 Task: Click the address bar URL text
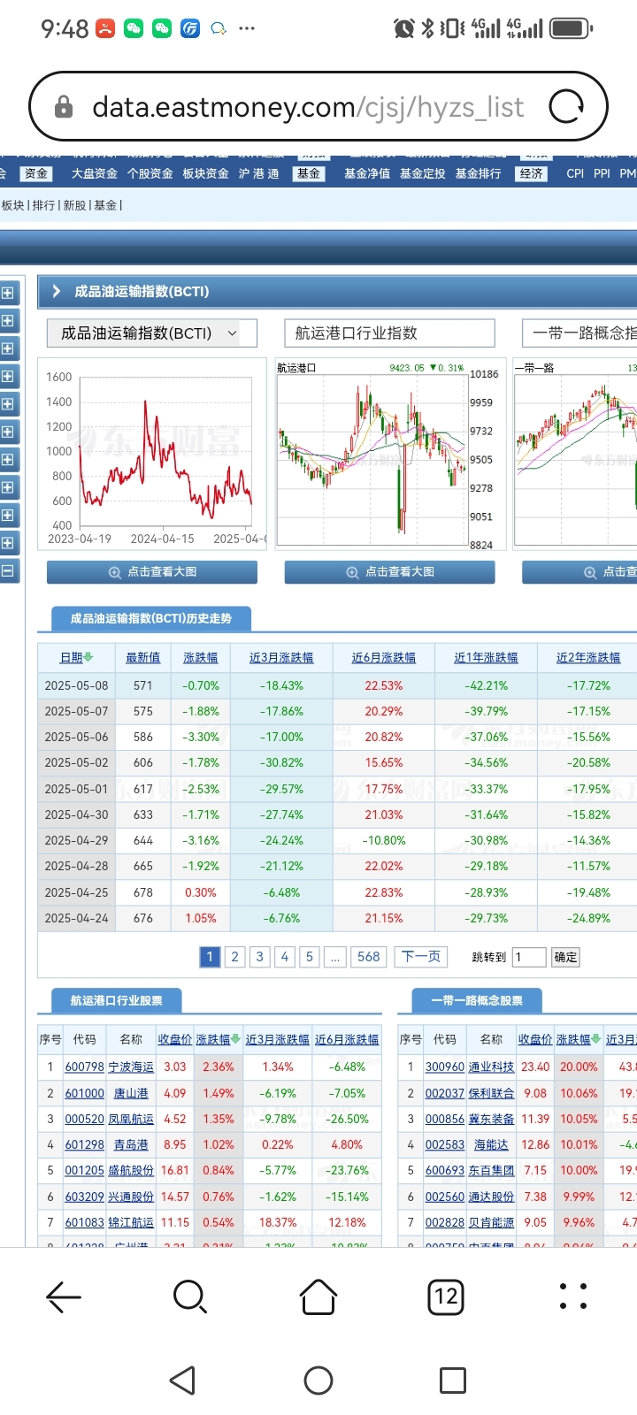pos(308,107)
